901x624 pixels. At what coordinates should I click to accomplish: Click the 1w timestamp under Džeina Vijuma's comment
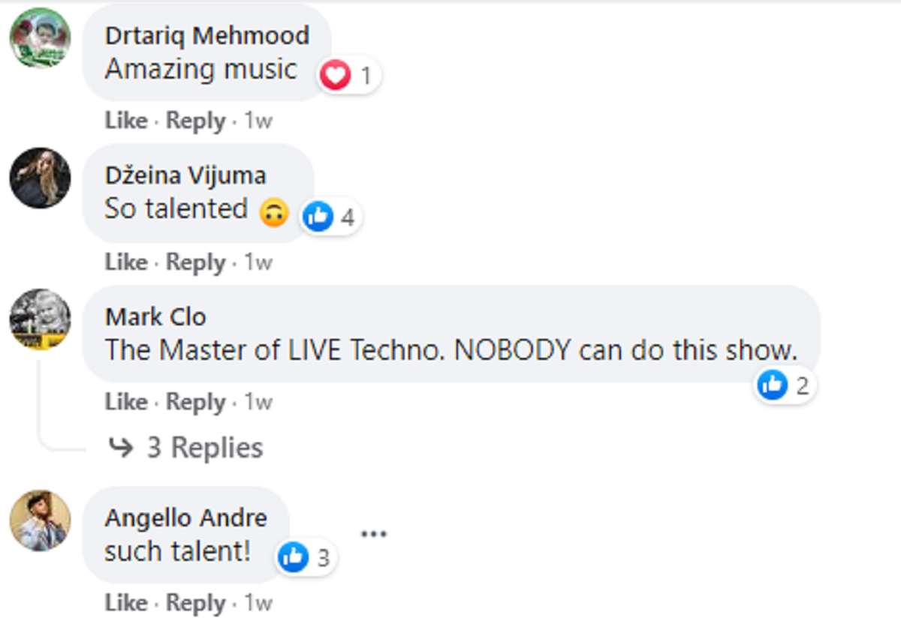[x=258, y=262]
